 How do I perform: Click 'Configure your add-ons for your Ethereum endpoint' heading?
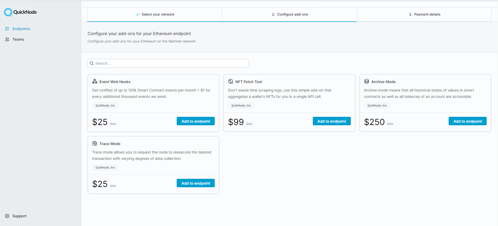click(139, 33)
